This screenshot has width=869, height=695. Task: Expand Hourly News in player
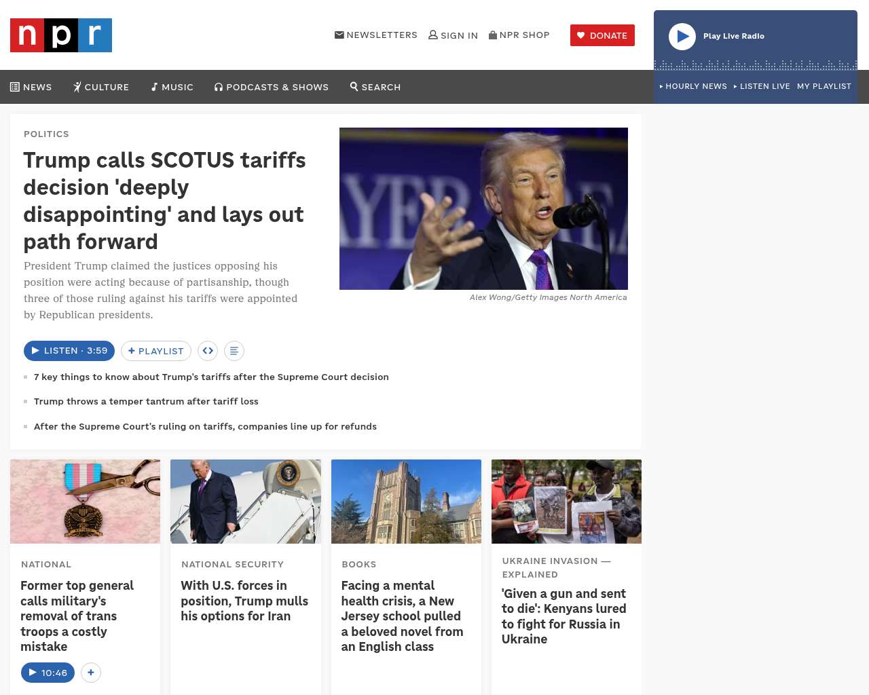coord(693,86)
